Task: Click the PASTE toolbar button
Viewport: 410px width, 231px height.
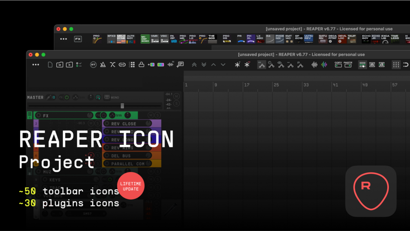Action: tap(348, 64)
